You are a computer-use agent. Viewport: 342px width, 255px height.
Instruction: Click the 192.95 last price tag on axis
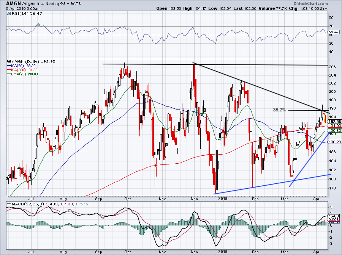(x=334, y=122)
